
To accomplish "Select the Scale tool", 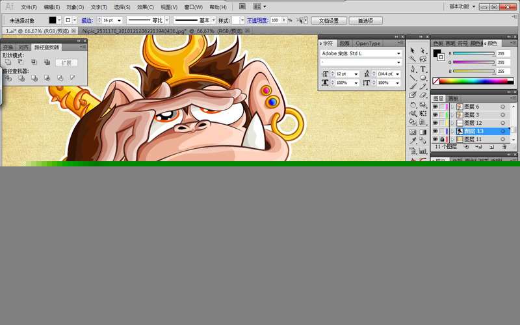I will tap(423, 105).
